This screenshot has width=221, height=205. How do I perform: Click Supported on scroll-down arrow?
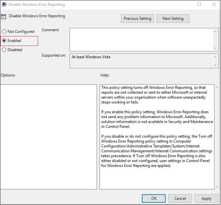pyautogui.click(x=215, y=65)
